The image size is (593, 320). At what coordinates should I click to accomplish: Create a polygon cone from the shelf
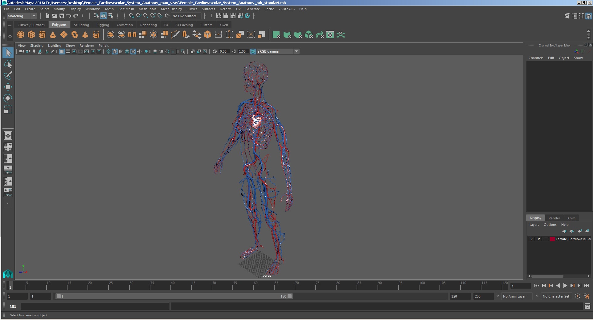click(x=53, y=35)
